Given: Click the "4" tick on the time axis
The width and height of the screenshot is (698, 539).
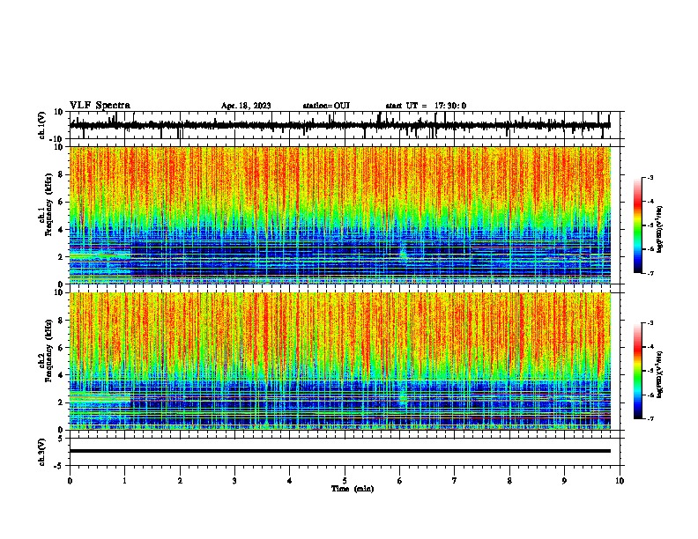Looking at the screenshot, I should pyautogui.click(x=290, y=481).
